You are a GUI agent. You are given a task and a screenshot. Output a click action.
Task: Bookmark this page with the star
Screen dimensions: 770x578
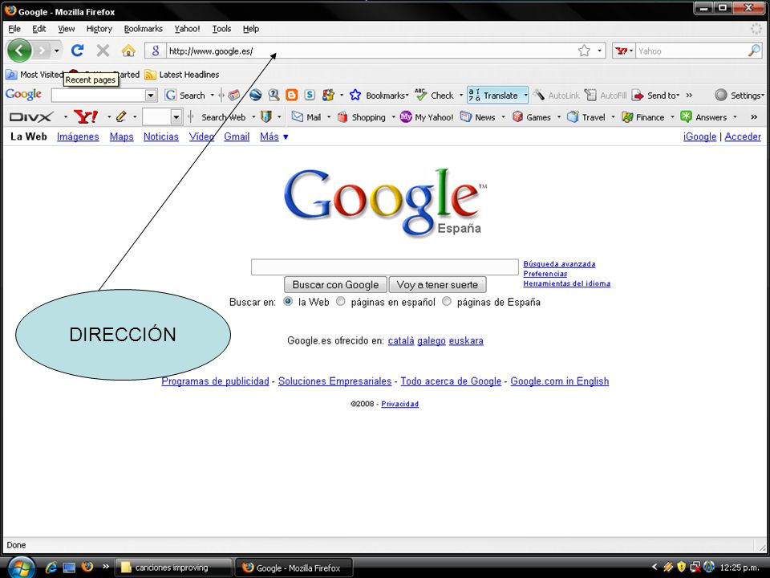584,51
